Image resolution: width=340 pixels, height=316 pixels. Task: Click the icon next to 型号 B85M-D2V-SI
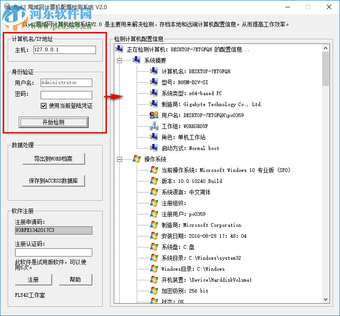click(154, 82)
